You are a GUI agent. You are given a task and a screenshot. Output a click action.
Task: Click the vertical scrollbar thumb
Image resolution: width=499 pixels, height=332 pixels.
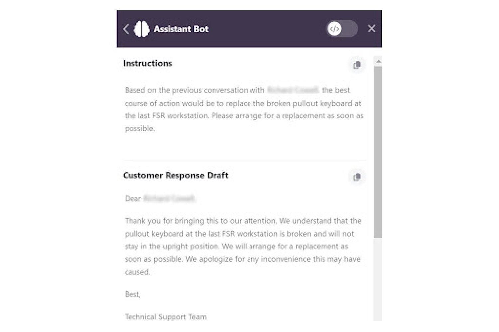tap(378, 152)
